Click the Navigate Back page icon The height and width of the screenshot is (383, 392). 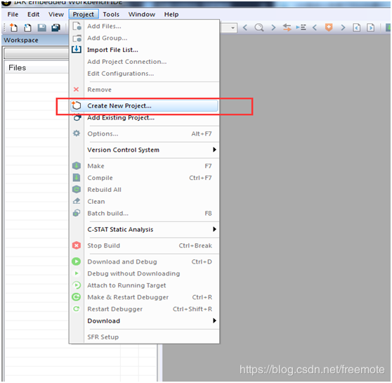[x=356, y=27]
